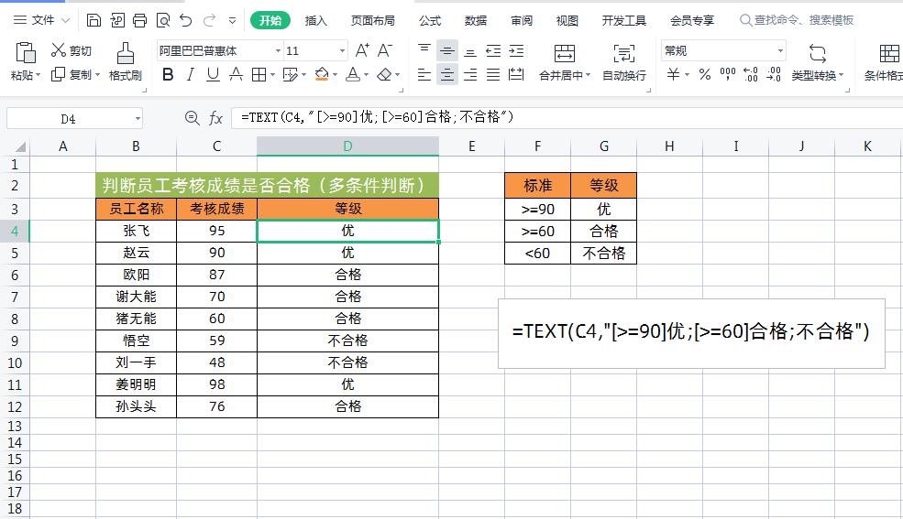Click the 会员专享 member tab
The height and width of the screenshot is (519, 903).
click(x=692, y=21)
